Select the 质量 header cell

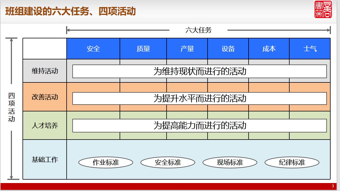(143, 49)
